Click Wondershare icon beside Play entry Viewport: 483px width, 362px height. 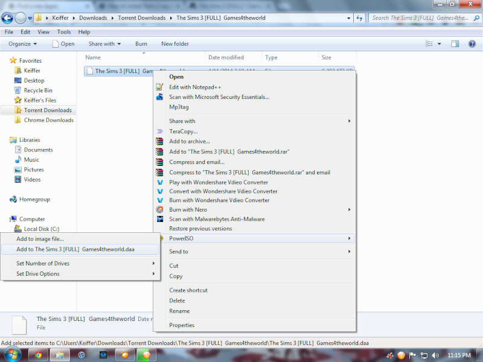(160, 182)
